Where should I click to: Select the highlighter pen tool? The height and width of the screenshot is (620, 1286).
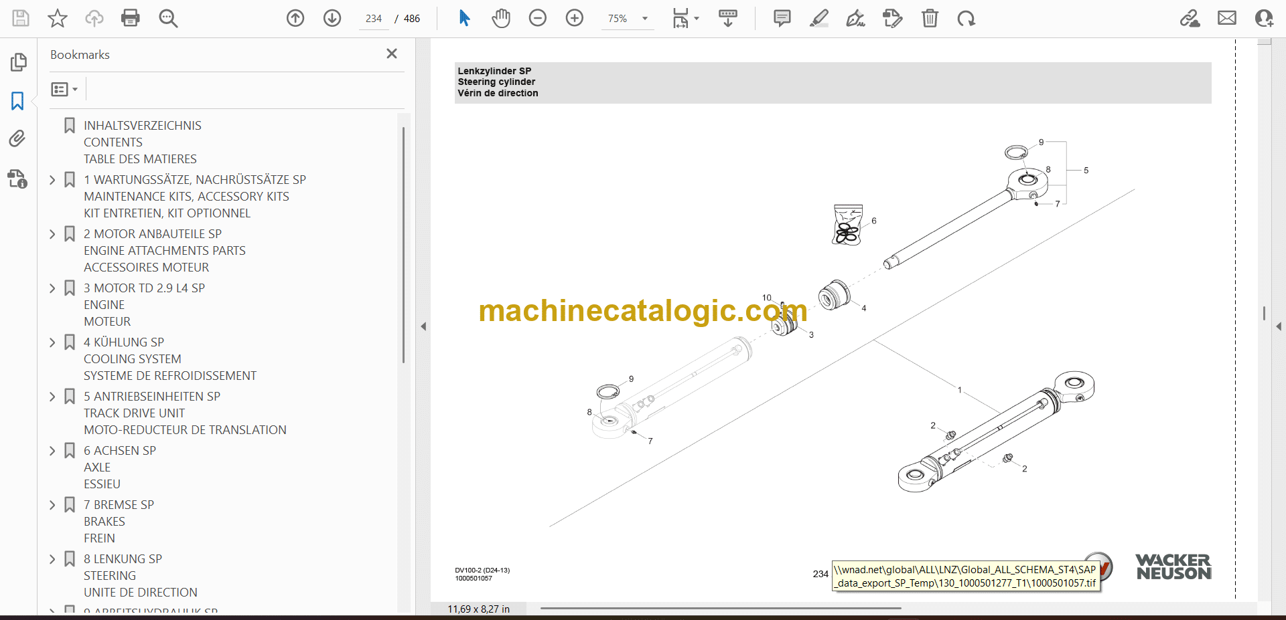coord(818,18)
